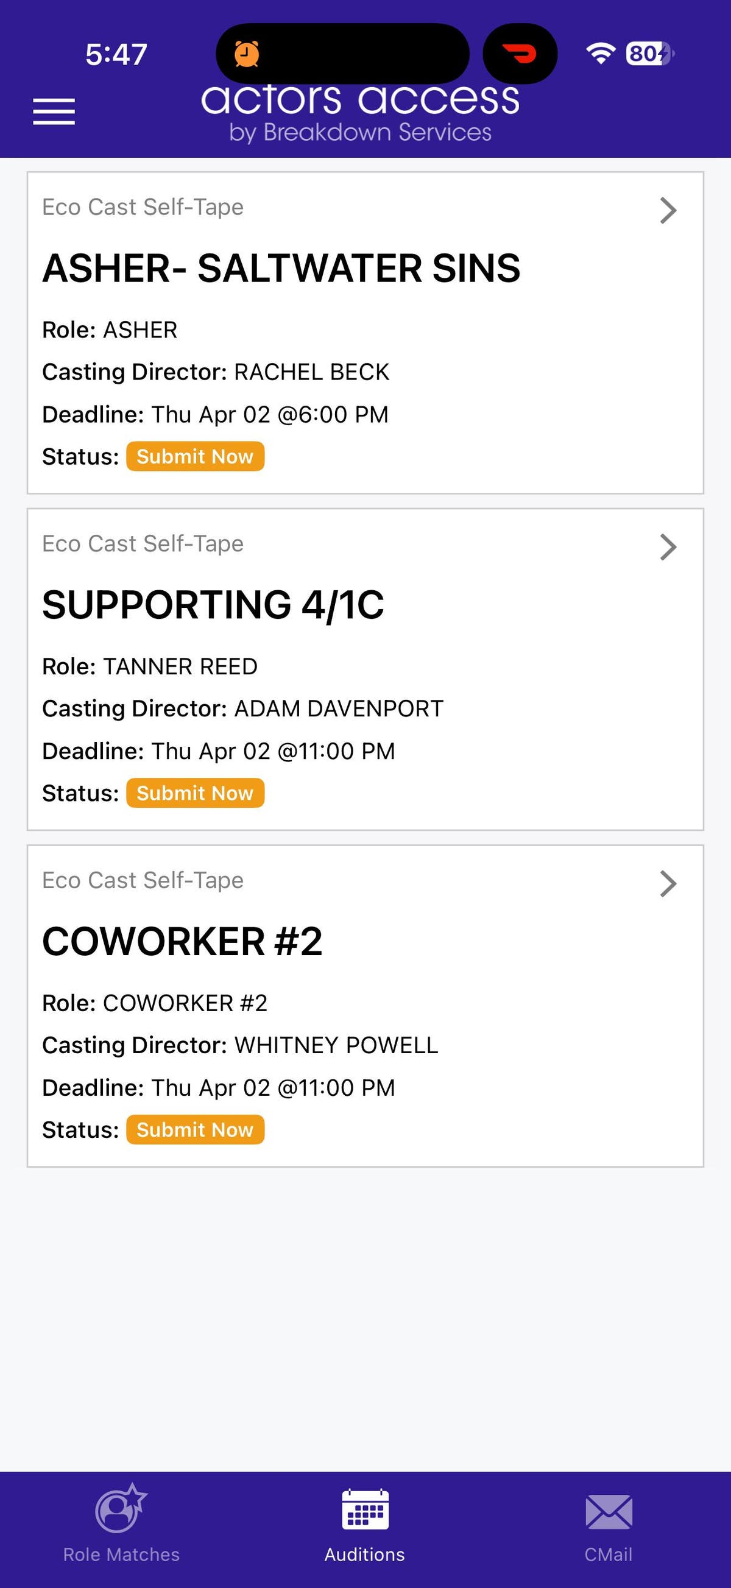This screenshot has height=1588, width=731.
Task: Open the SUPPORTING 4/1C audition title
Action: [213, 605]
